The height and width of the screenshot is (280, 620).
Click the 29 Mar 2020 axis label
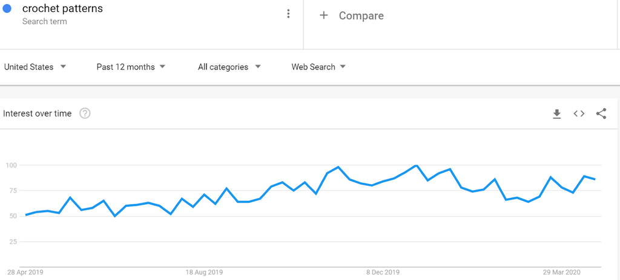pyautogui.click(x=562, y=272)
